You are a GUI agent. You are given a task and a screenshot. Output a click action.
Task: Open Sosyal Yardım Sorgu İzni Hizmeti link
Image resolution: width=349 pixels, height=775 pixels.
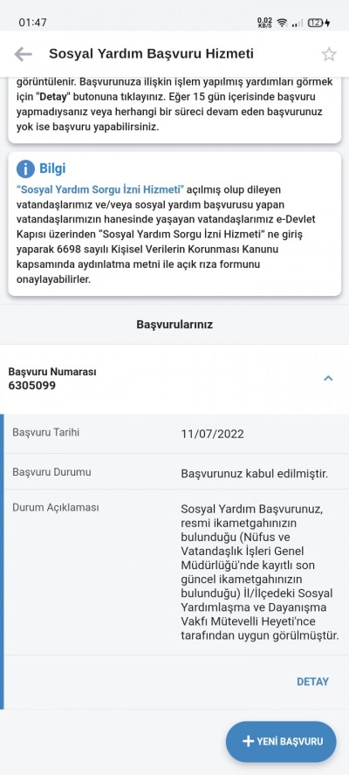[99, 189]
